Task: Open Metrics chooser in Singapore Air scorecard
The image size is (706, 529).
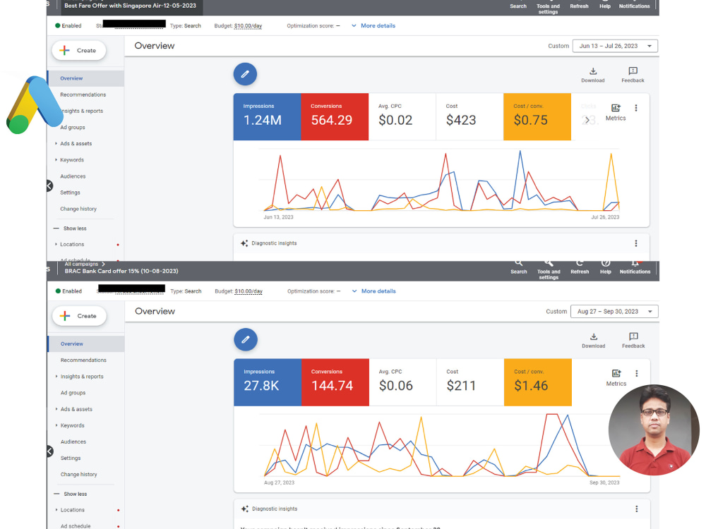Action: tap(616, 112)
